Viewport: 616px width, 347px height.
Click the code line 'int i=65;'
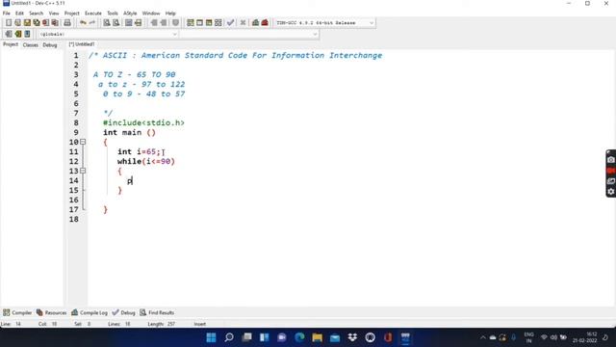[x=139, y=152]
